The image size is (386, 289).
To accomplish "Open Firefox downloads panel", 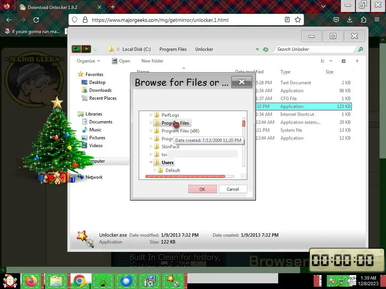I will [349, 20].
